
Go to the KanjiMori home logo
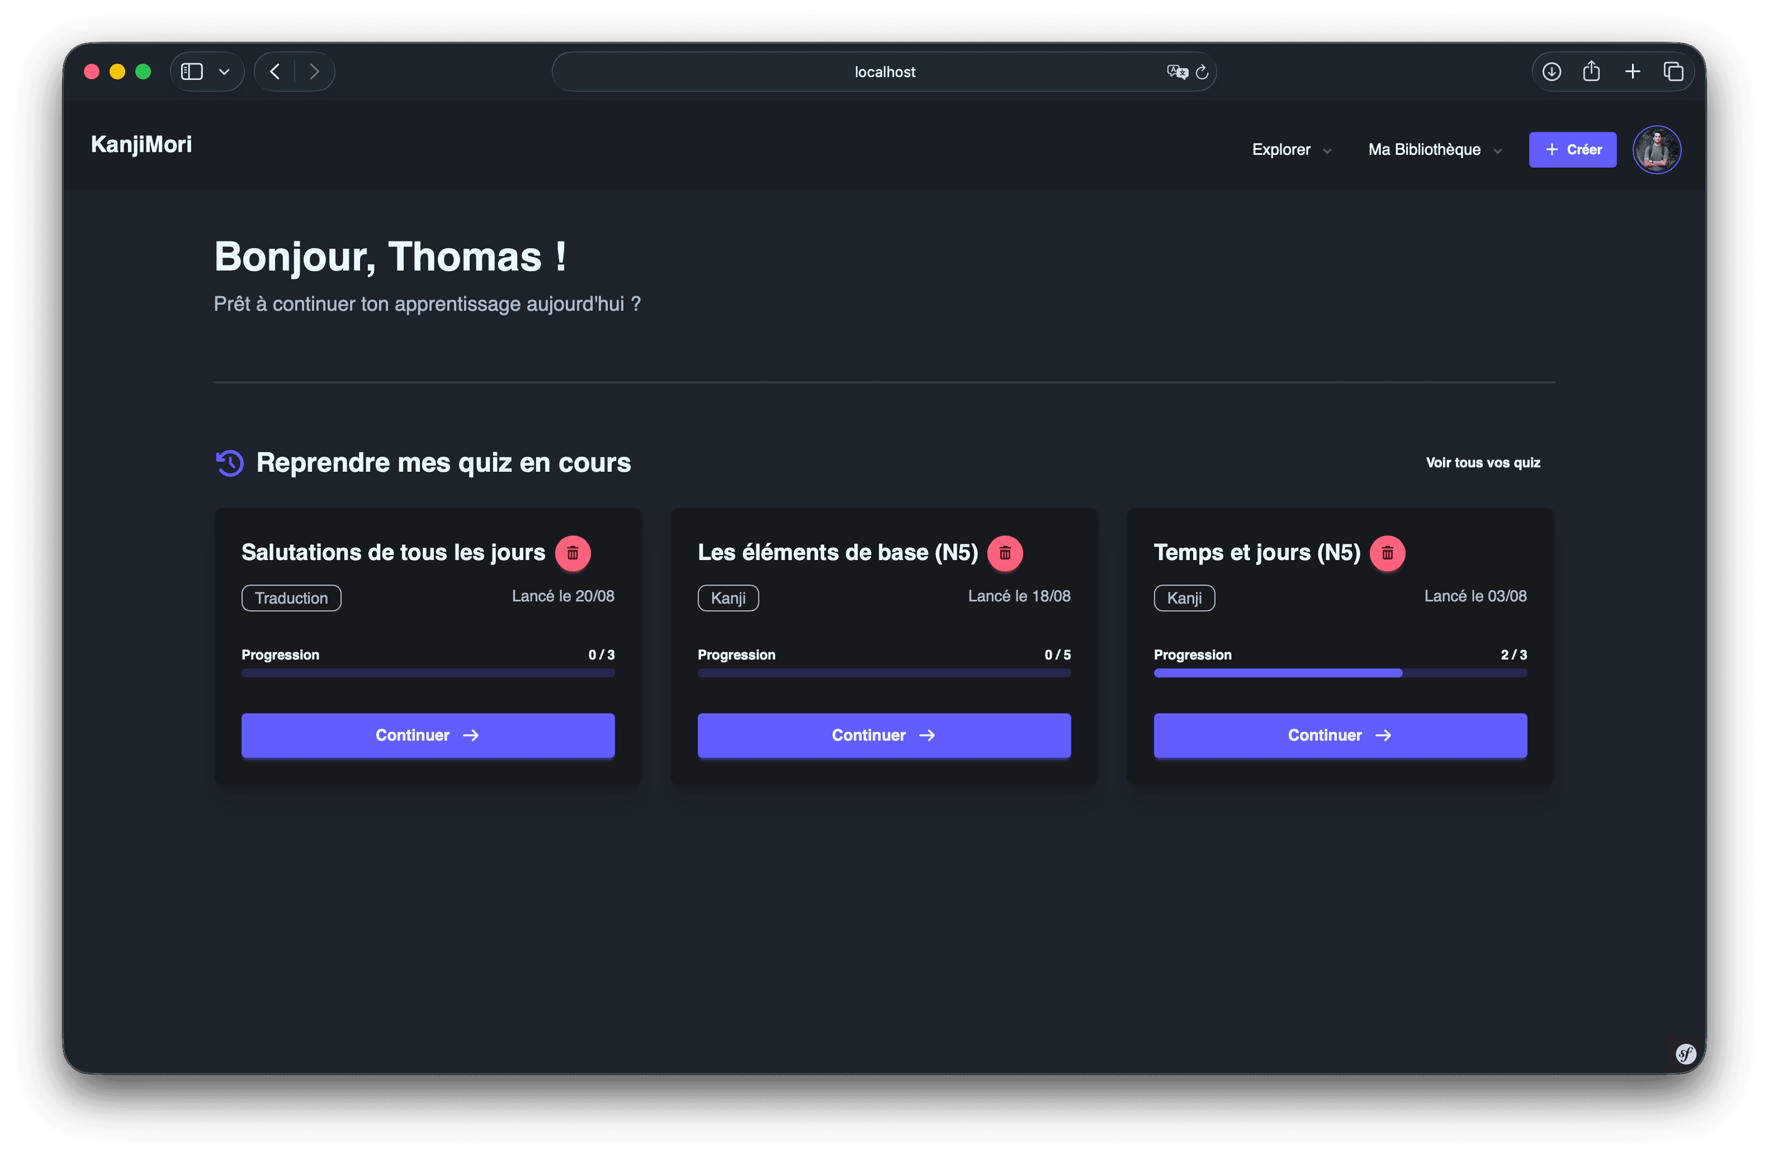point(141,144)
